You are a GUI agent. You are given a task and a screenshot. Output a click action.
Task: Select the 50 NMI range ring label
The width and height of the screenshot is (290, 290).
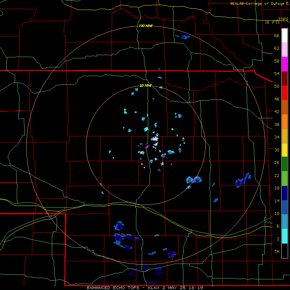[146, 85]
